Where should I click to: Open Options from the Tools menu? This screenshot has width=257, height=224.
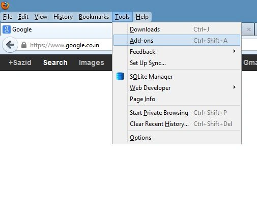coord(177,138)
